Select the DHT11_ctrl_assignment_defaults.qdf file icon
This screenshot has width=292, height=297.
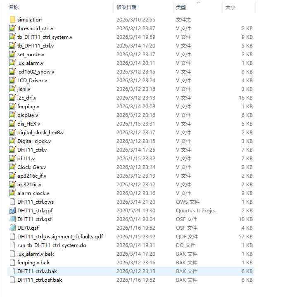click(x=12, y=236)
